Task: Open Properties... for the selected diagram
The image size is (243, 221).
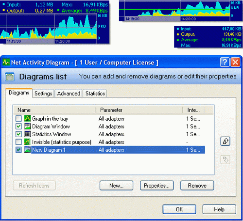Action: point(156,186)
